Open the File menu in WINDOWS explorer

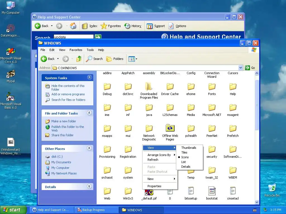pyautogui.click(x=43, y=50)
